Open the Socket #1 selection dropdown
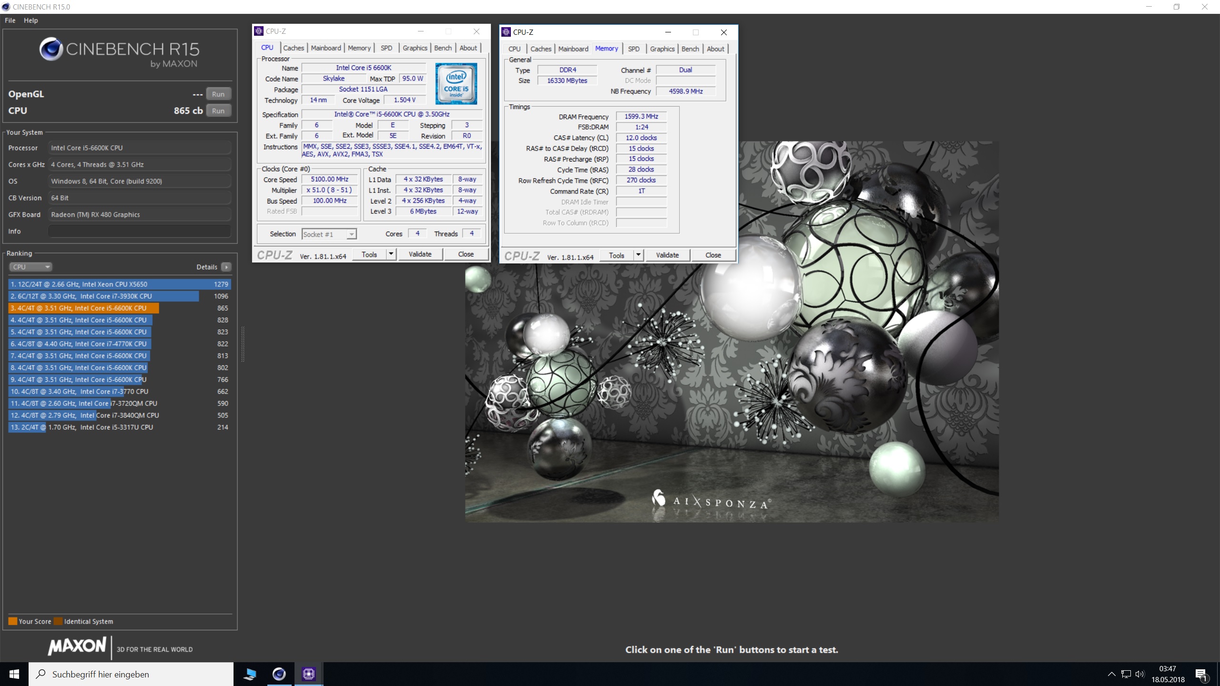This screenshot has width=1220, height=686. (329, 234)
